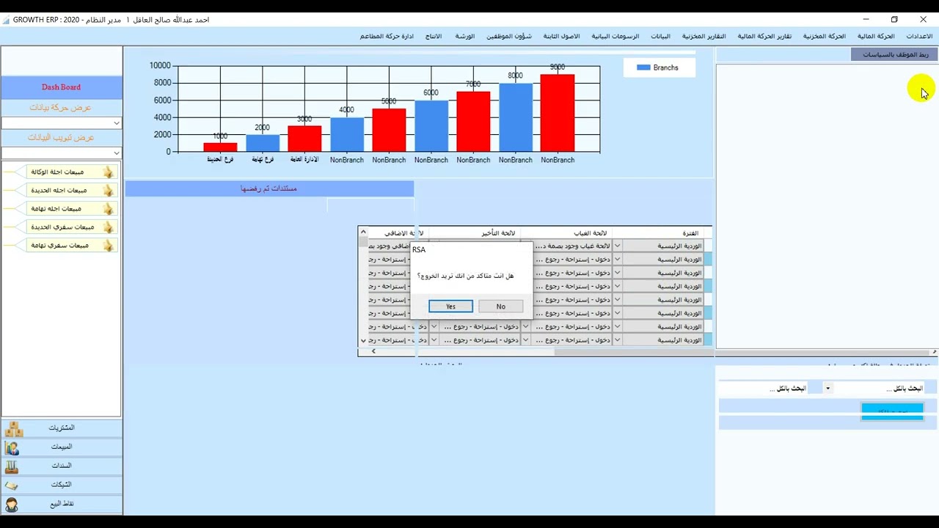The image size is (939, 528).
Task: Open the الاصول الثابتة menu
Action: point(561,36)
